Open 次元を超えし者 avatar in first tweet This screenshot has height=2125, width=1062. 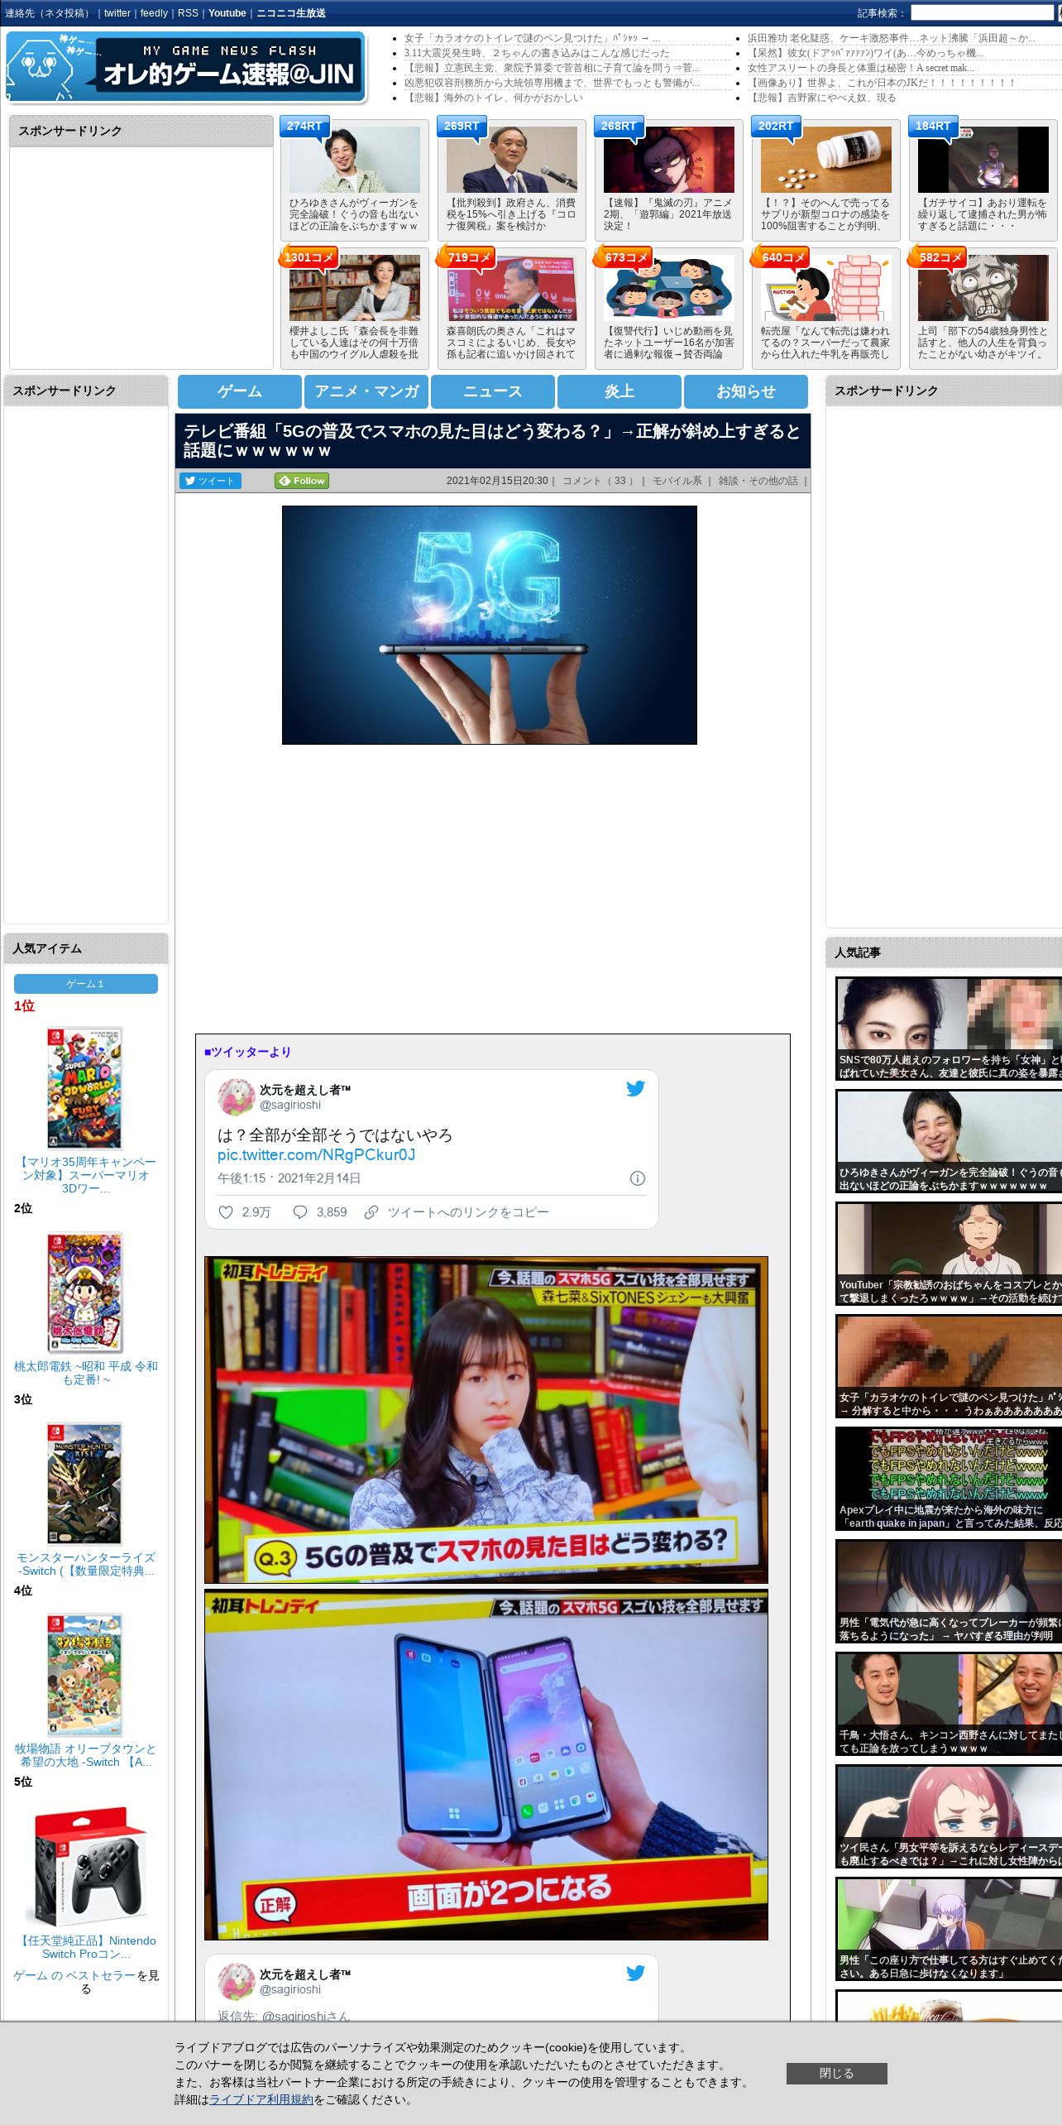[x=236, y=1096]
